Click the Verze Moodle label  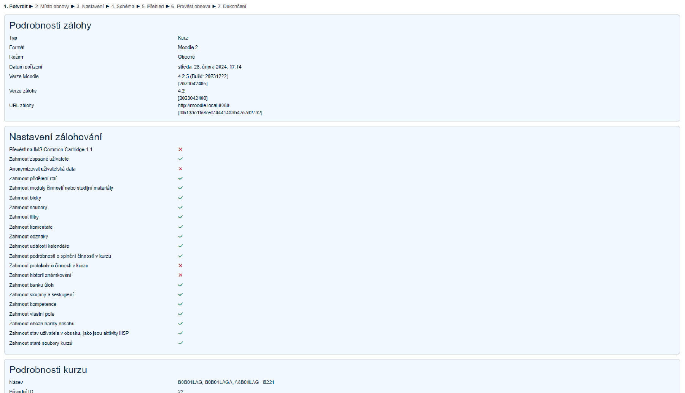pos(24,76)
